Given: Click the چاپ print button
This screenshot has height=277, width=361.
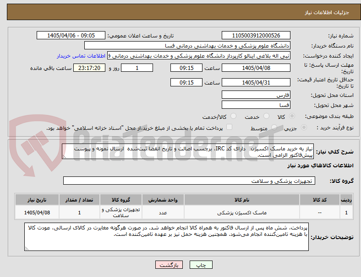Looking at the screenshot, I should 201,265.
